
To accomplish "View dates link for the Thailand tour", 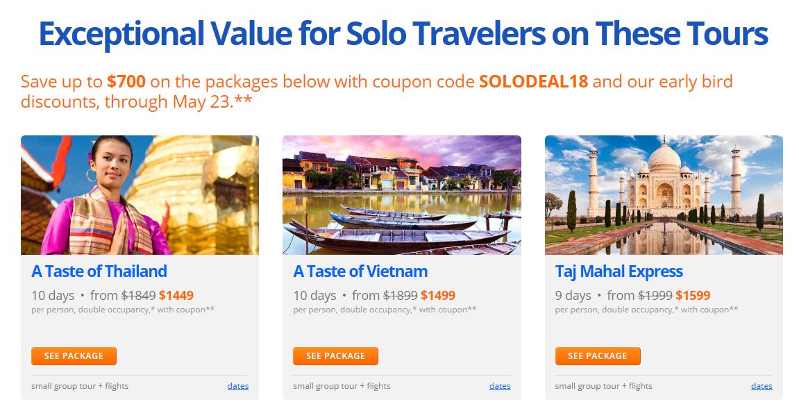I will coord(238,386).
